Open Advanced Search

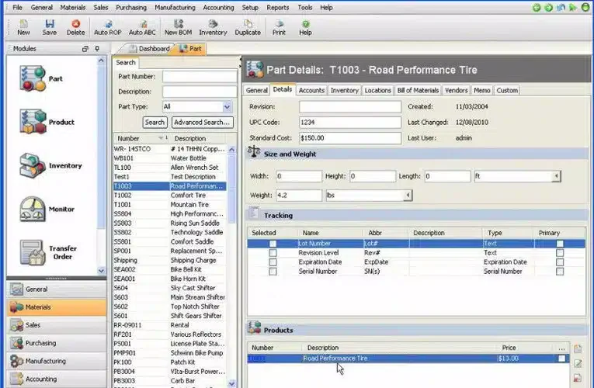[202, 123]
